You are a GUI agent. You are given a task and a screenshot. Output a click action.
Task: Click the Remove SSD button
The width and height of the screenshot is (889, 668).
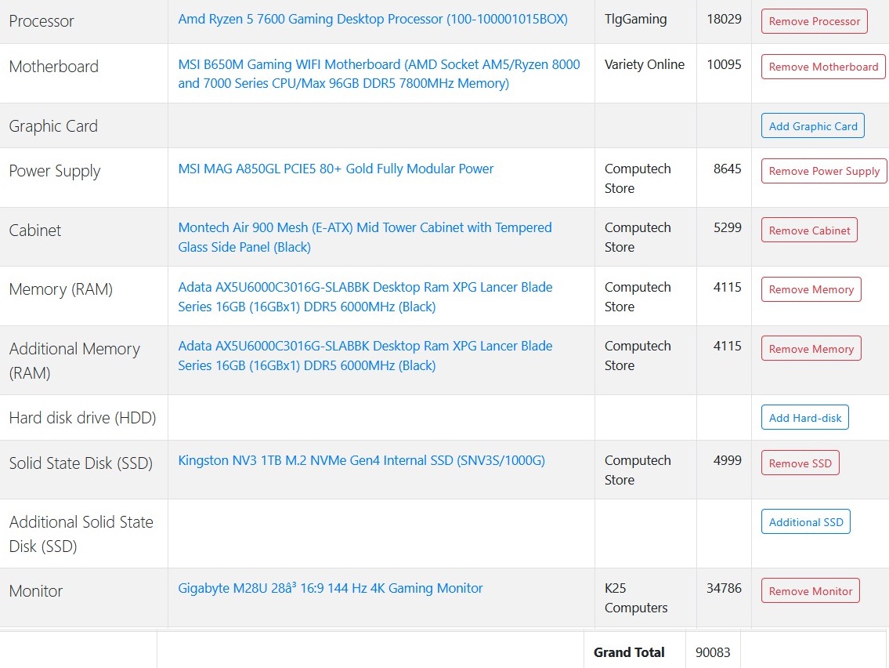800,463
